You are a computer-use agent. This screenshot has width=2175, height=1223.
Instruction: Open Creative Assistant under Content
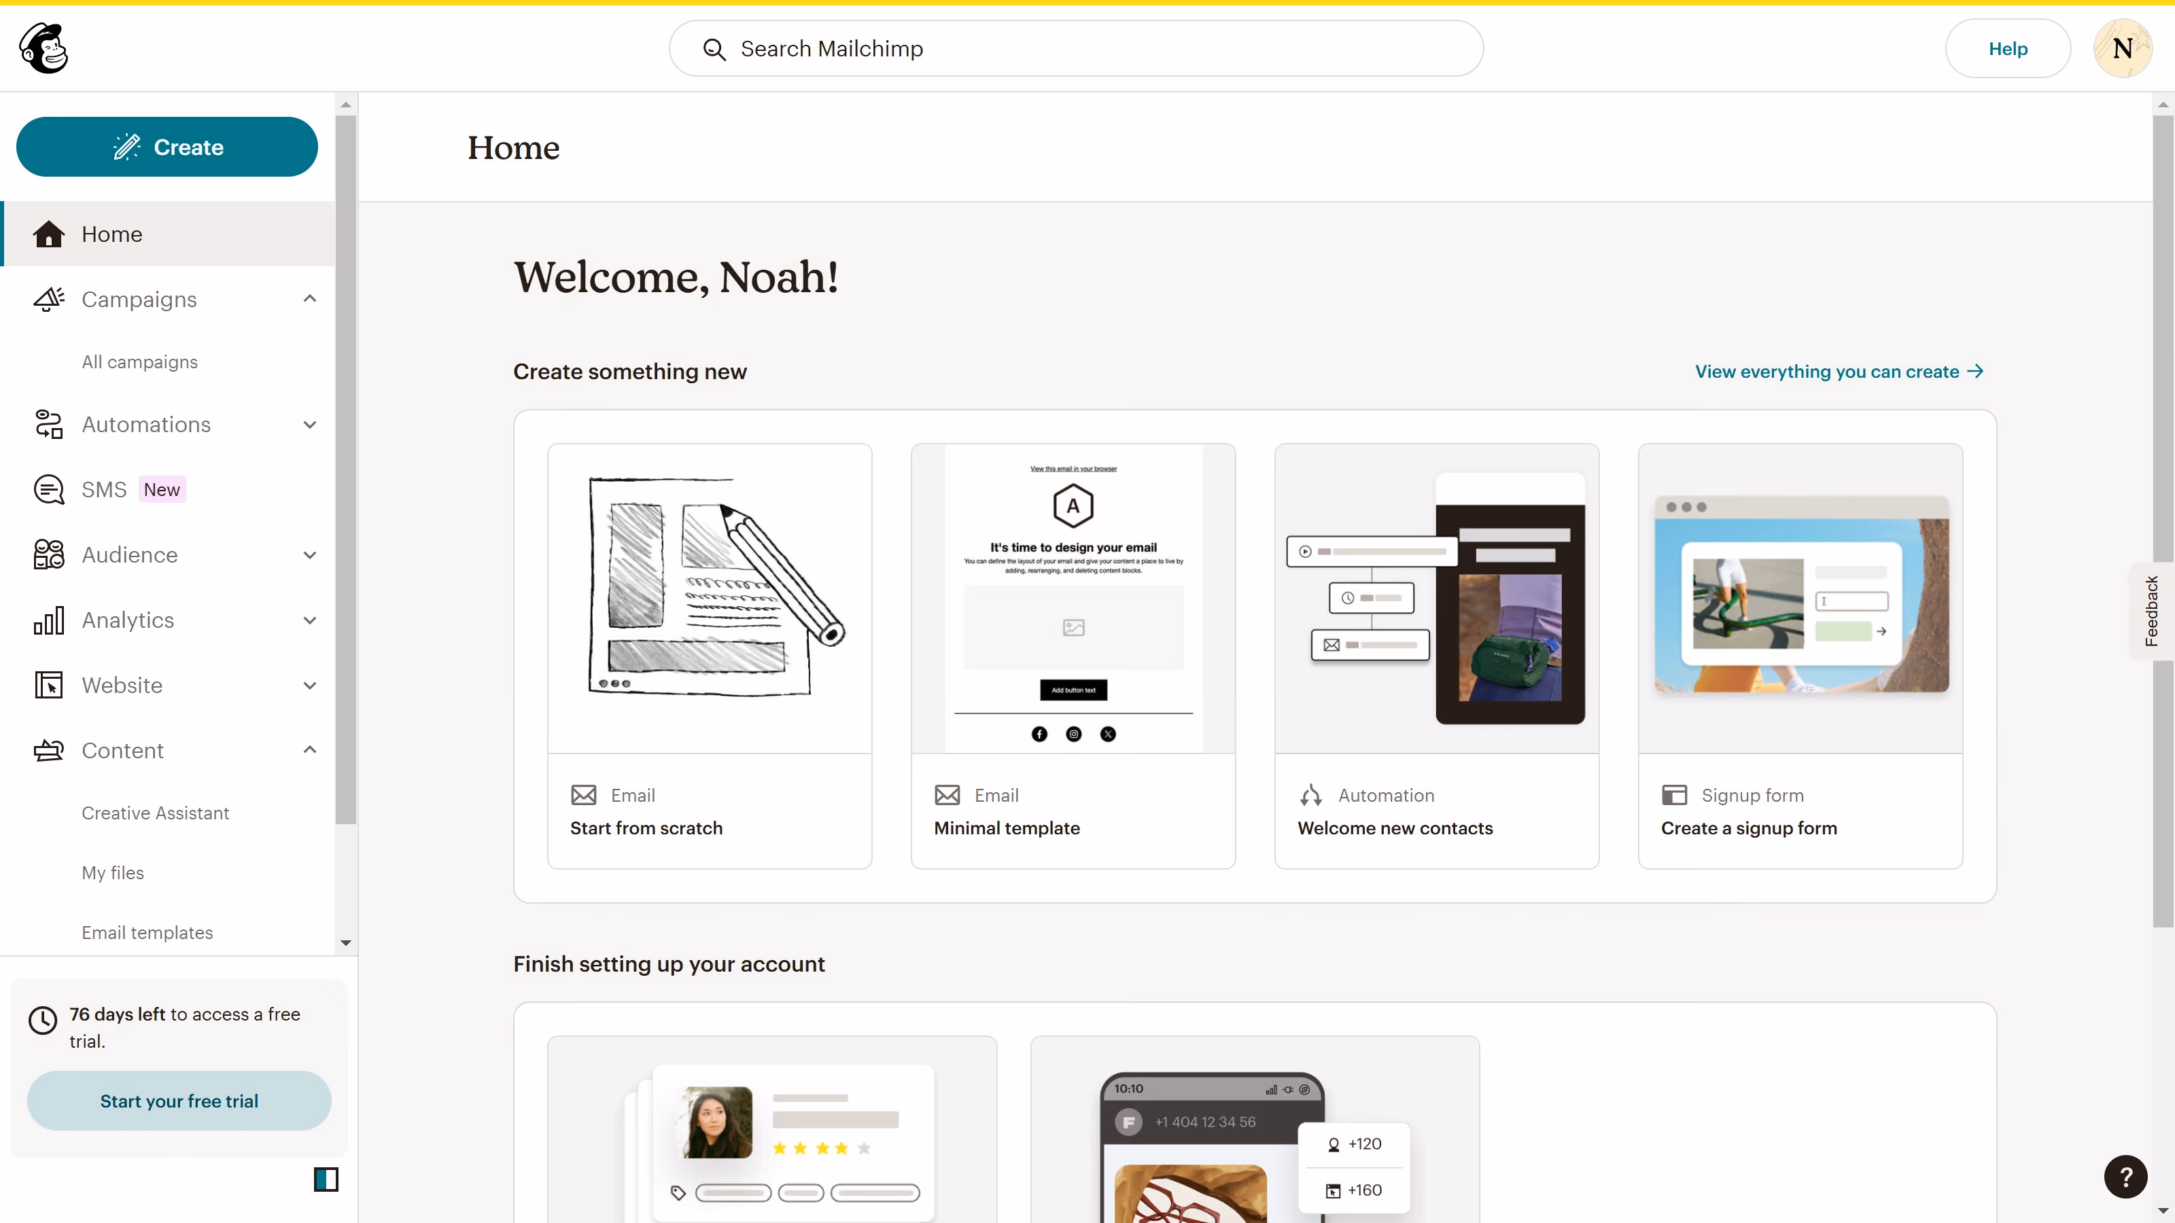(x=156, y=813)
